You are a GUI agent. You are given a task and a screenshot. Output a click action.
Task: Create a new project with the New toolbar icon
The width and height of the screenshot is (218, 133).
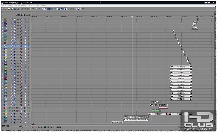3,9
